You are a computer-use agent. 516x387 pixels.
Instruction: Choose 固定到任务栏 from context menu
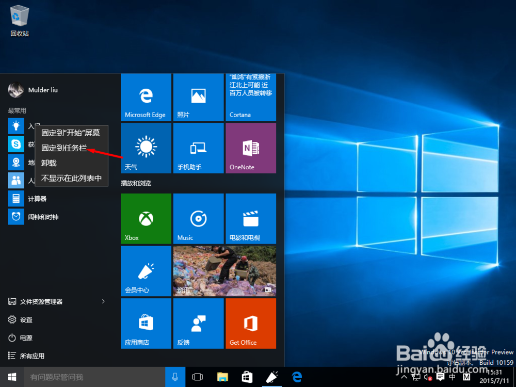[x=71, y=148]
